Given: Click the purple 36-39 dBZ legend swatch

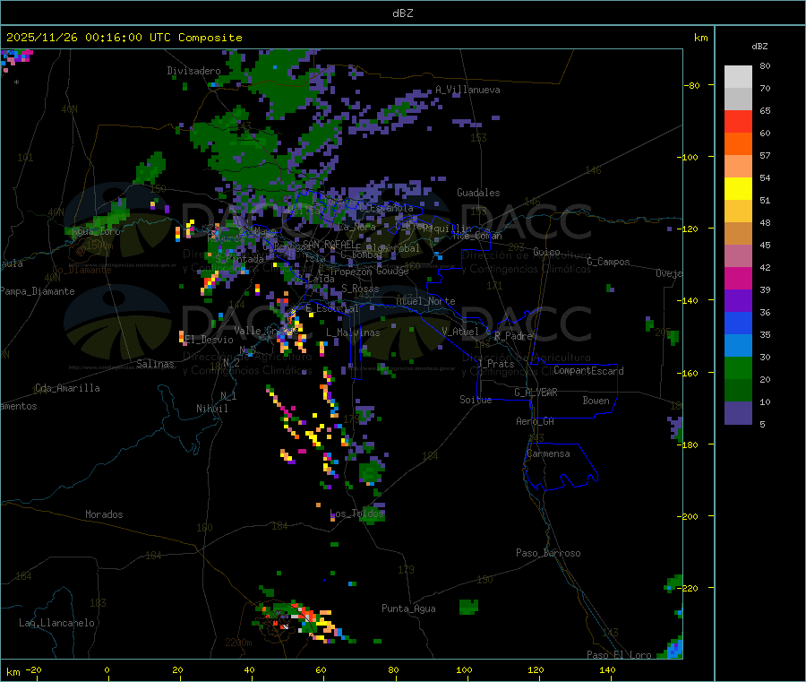Looking at the screenshot, I should point(738,301).
